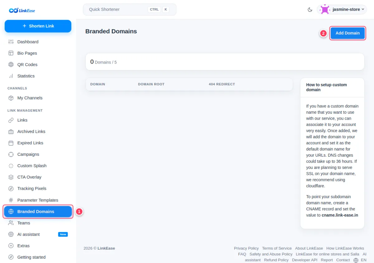The height and width of the screenshot is (263, 374).
Task: Click the Teams people icon
Action: pyautogui.click(x=11, y=223)
